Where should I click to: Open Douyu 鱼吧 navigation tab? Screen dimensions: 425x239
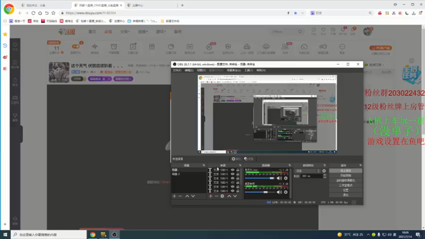click(178, 32)
